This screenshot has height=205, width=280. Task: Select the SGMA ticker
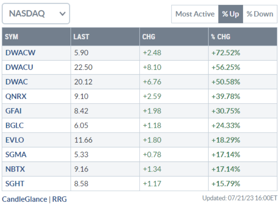point(16,154)
